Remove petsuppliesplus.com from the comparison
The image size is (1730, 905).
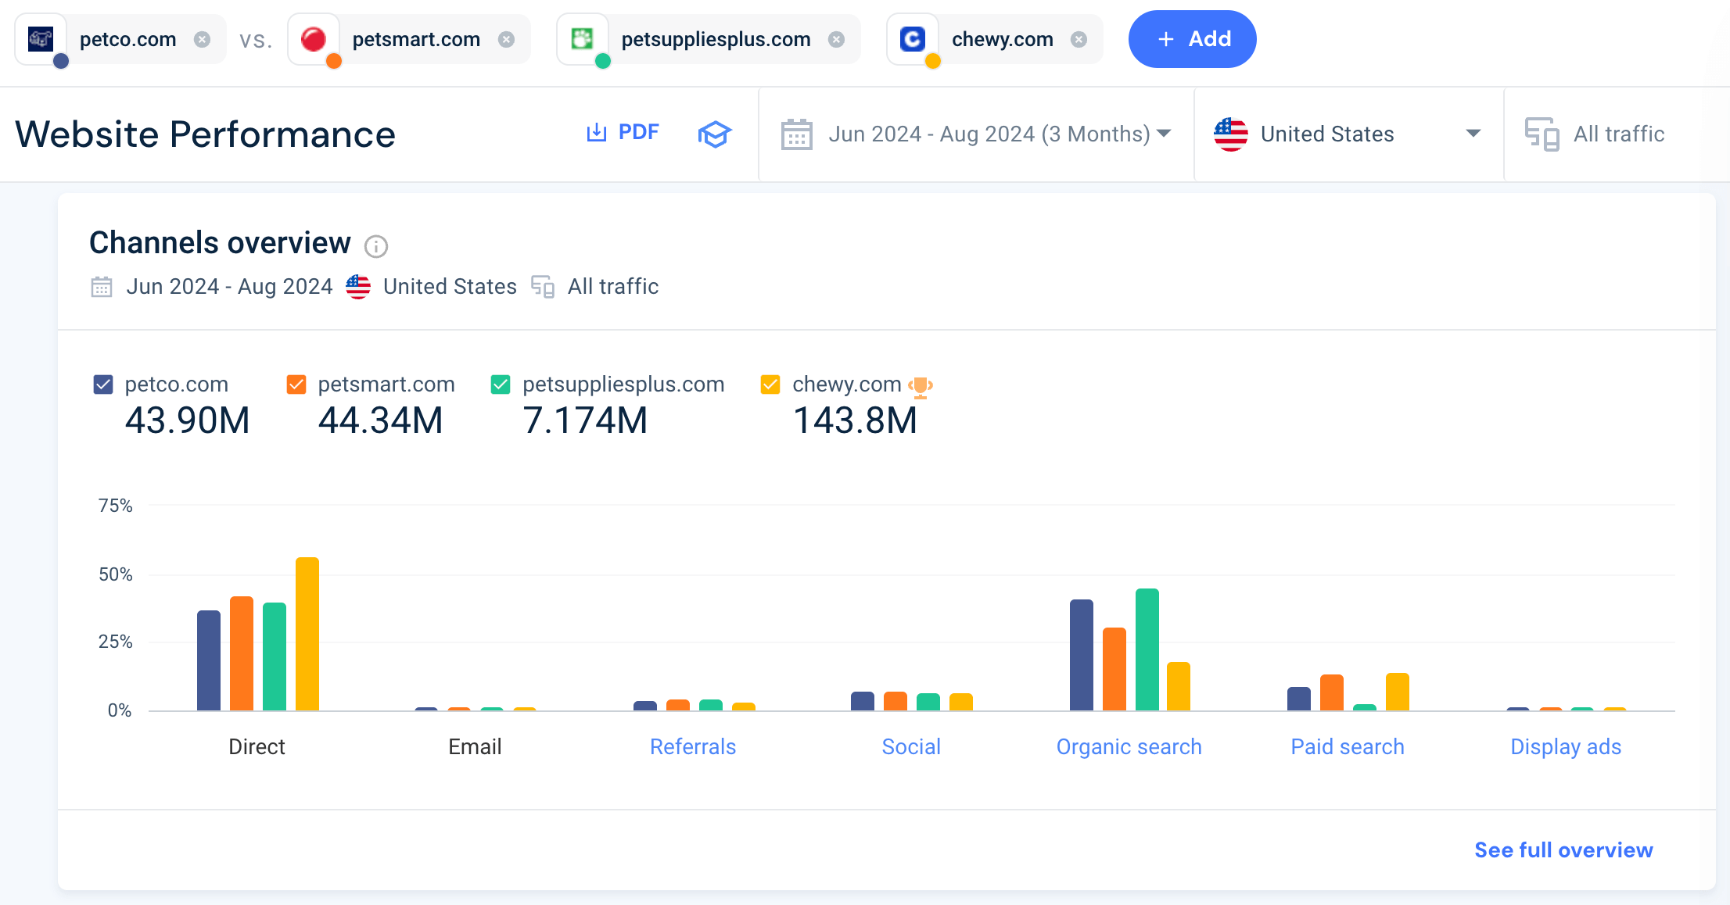[x=837, y=39]
